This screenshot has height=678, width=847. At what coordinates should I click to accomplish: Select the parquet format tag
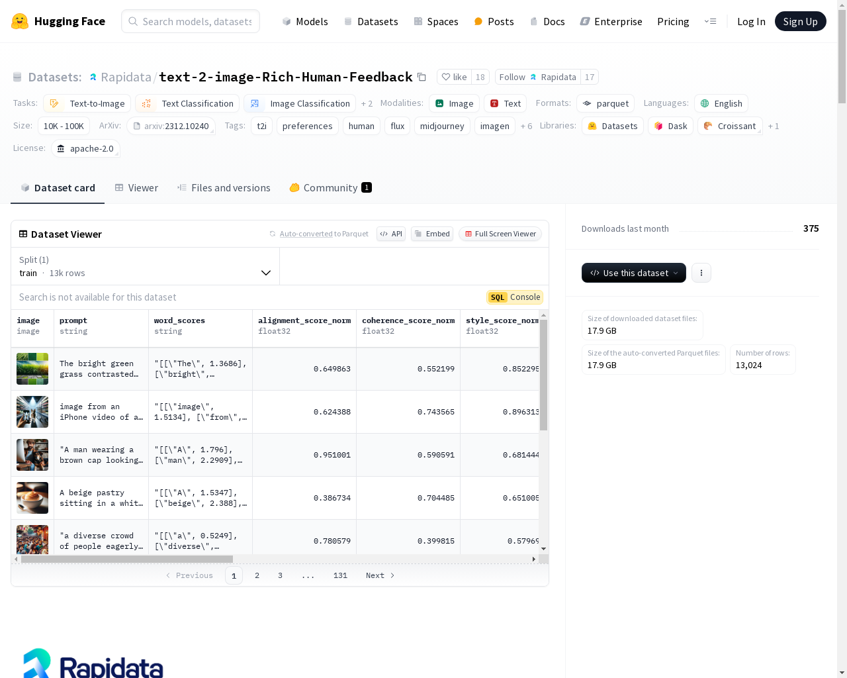[605, 103]
